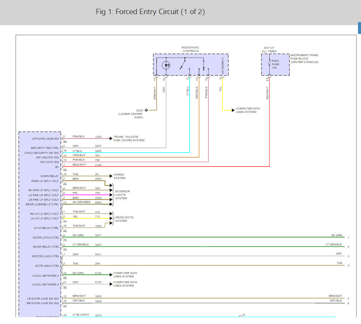The image size is (361, 324).
Task: Select the LIFTGATE AZAR SW pin label
Action: pyautogui.click(x=45, y=139)
